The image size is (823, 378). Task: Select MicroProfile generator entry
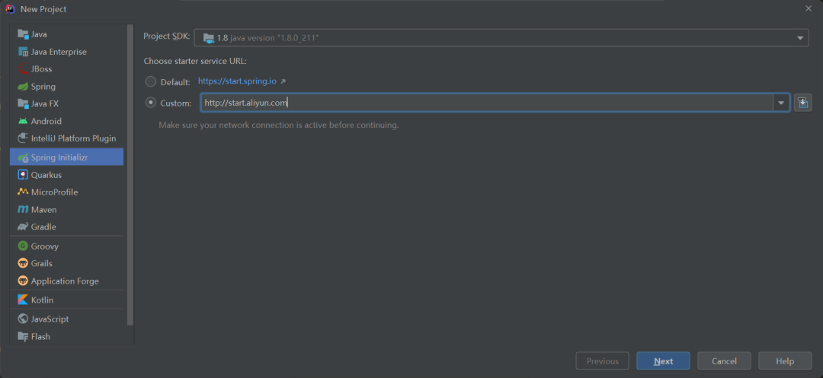54,192
